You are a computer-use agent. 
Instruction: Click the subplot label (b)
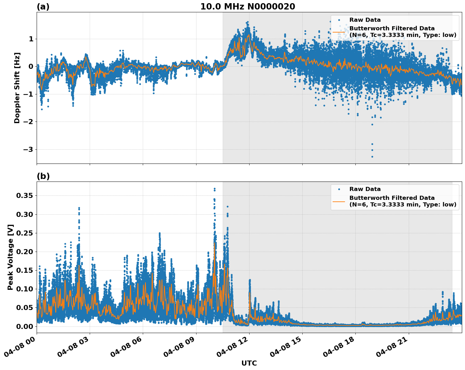[x=44, y=176]
